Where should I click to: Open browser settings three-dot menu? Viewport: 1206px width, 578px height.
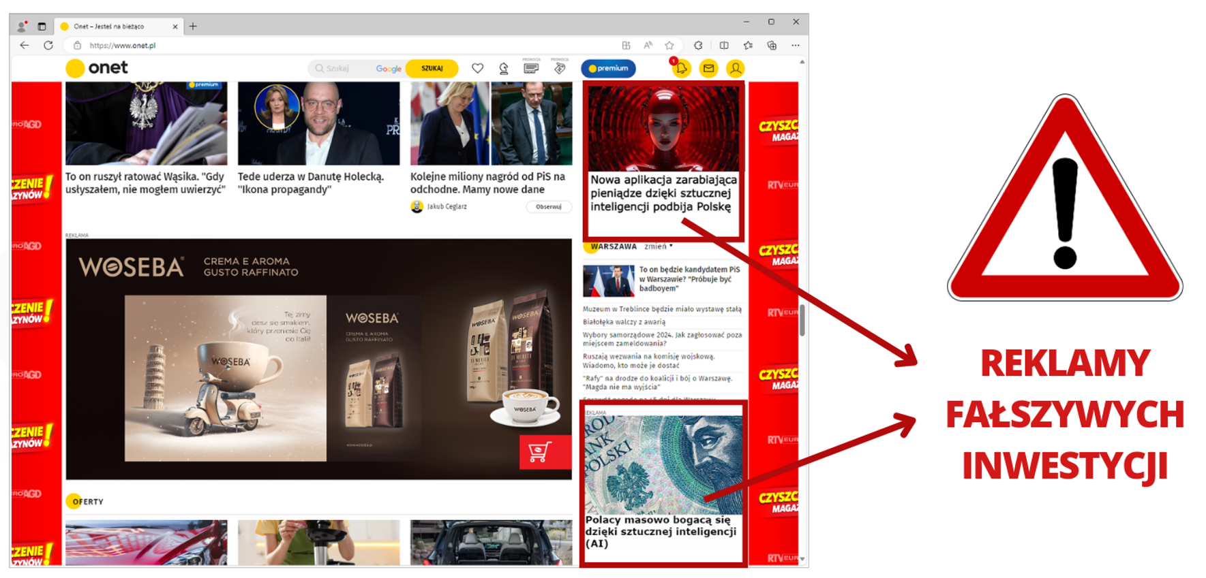click(x=795, y=46)
